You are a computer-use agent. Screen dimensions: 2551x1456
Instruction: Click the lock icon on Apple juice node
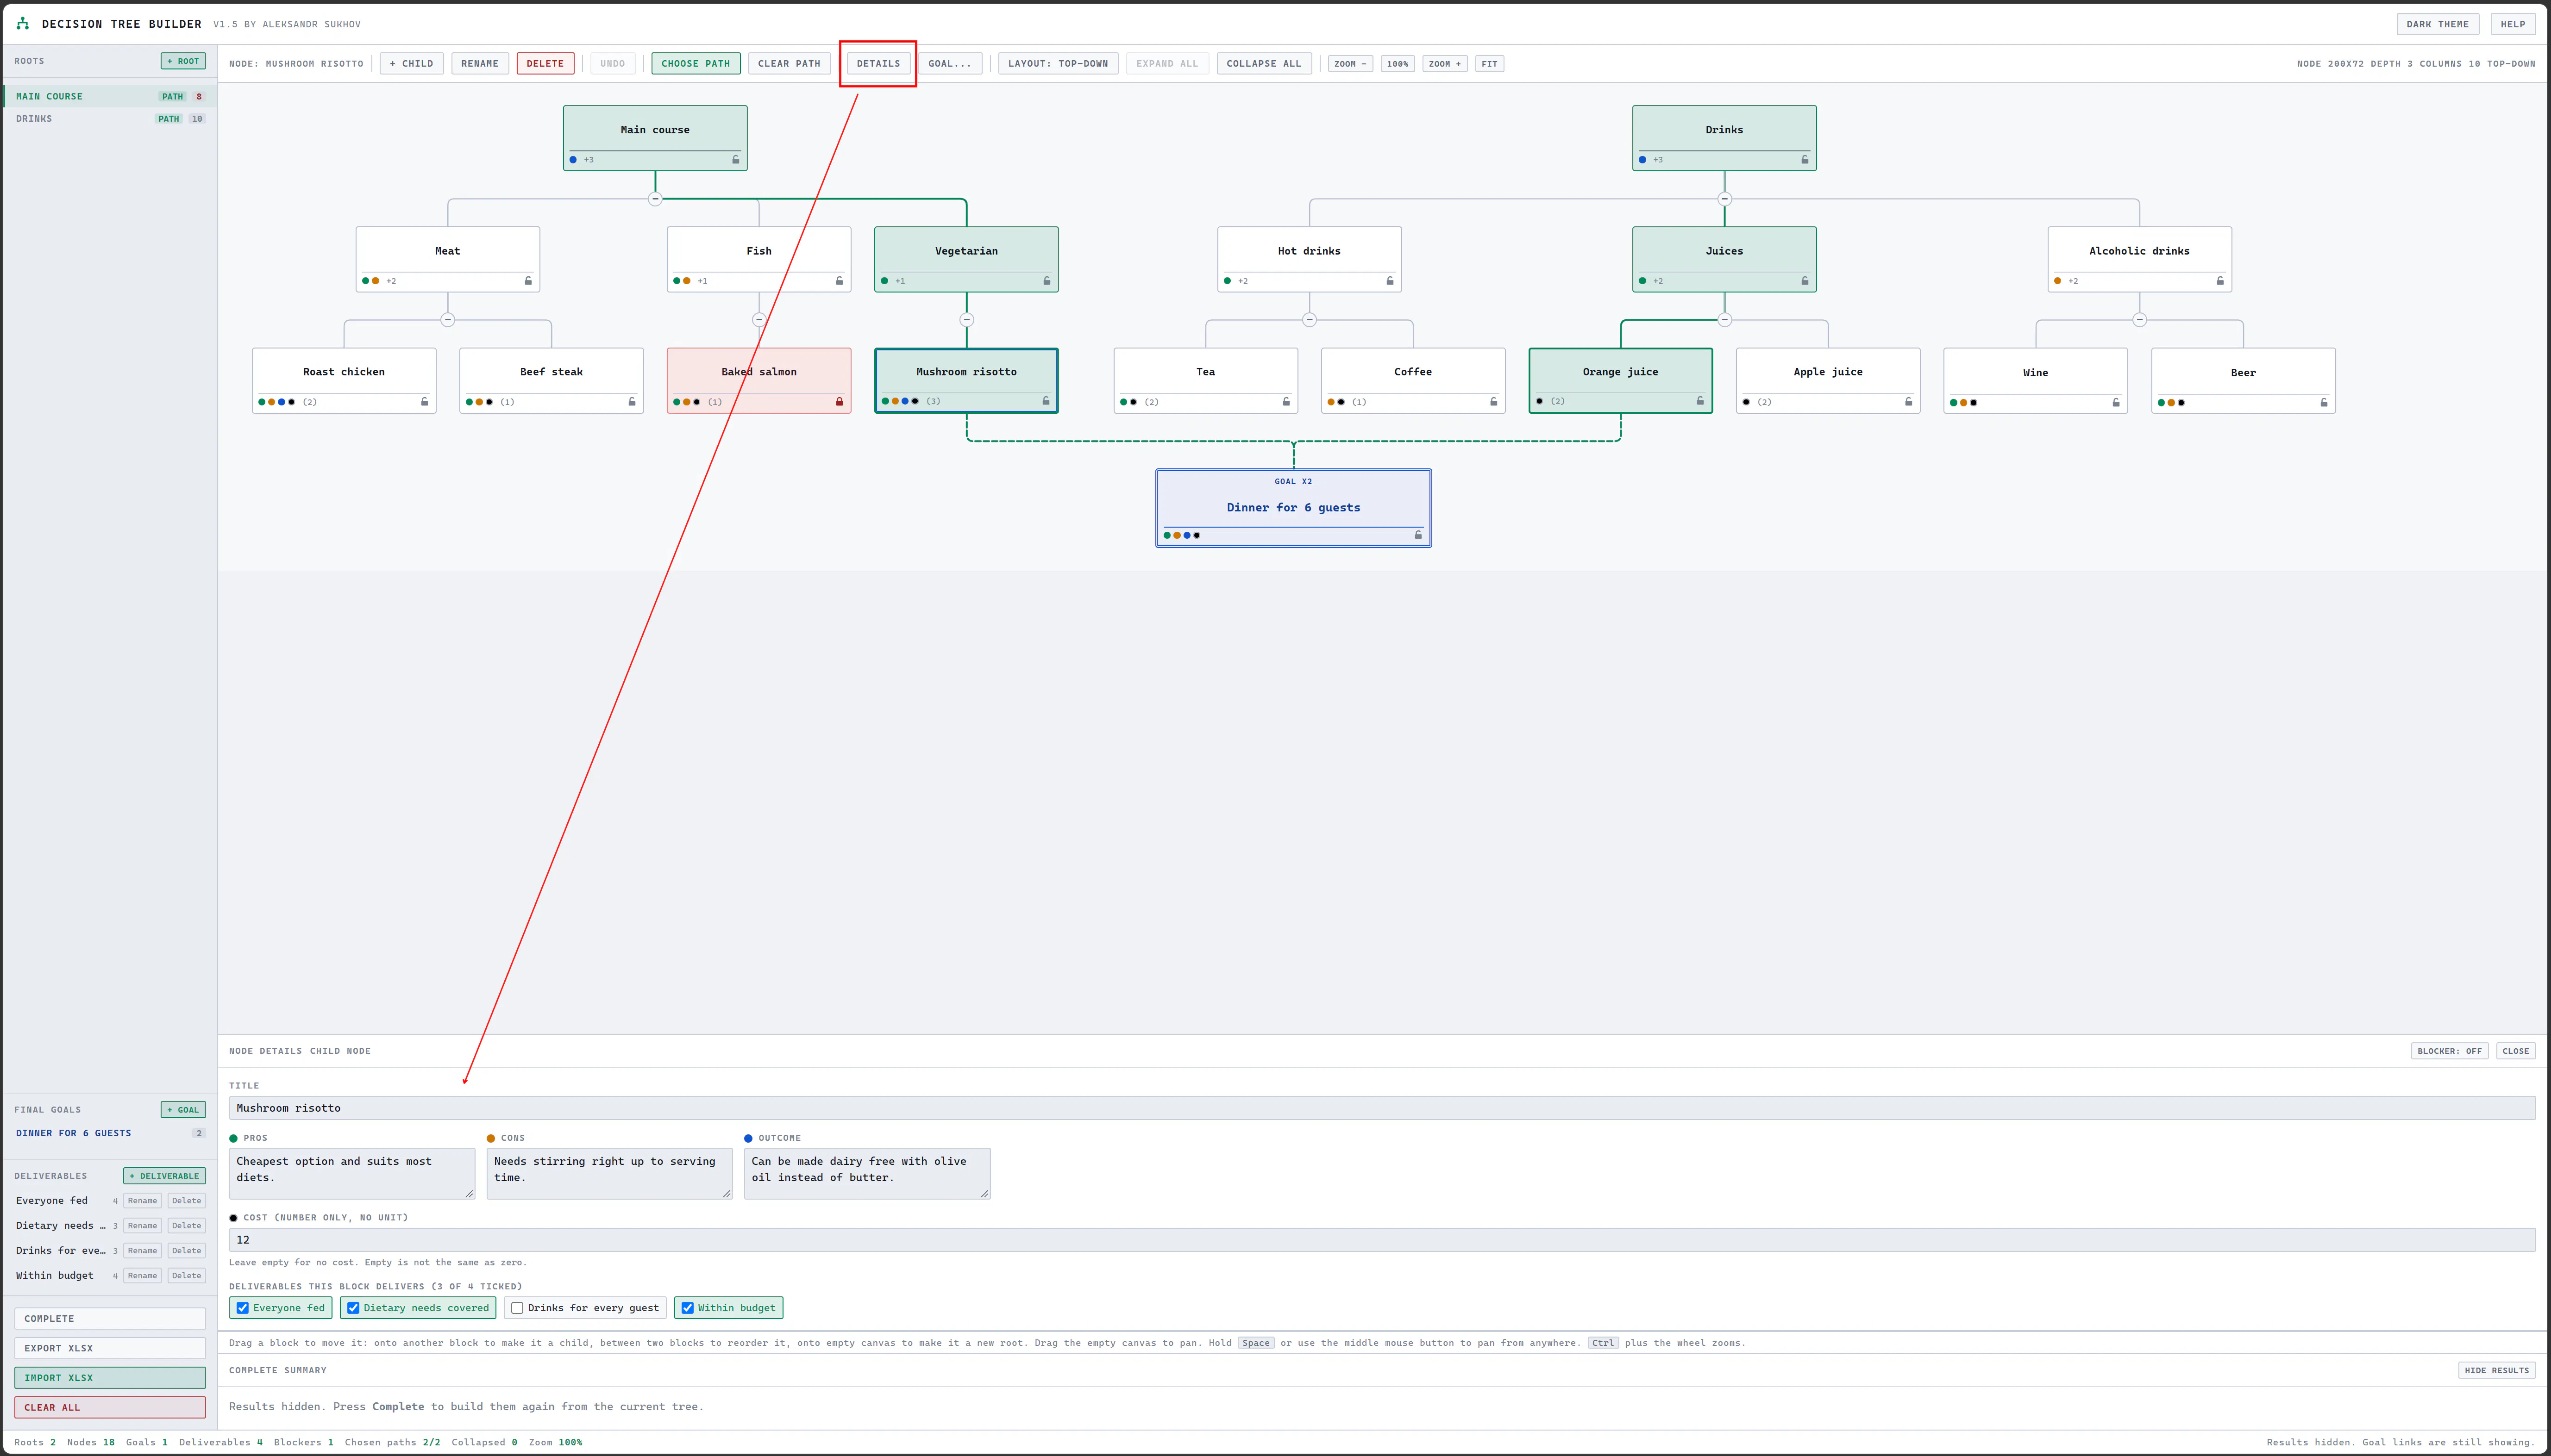tap(1909, 402)
